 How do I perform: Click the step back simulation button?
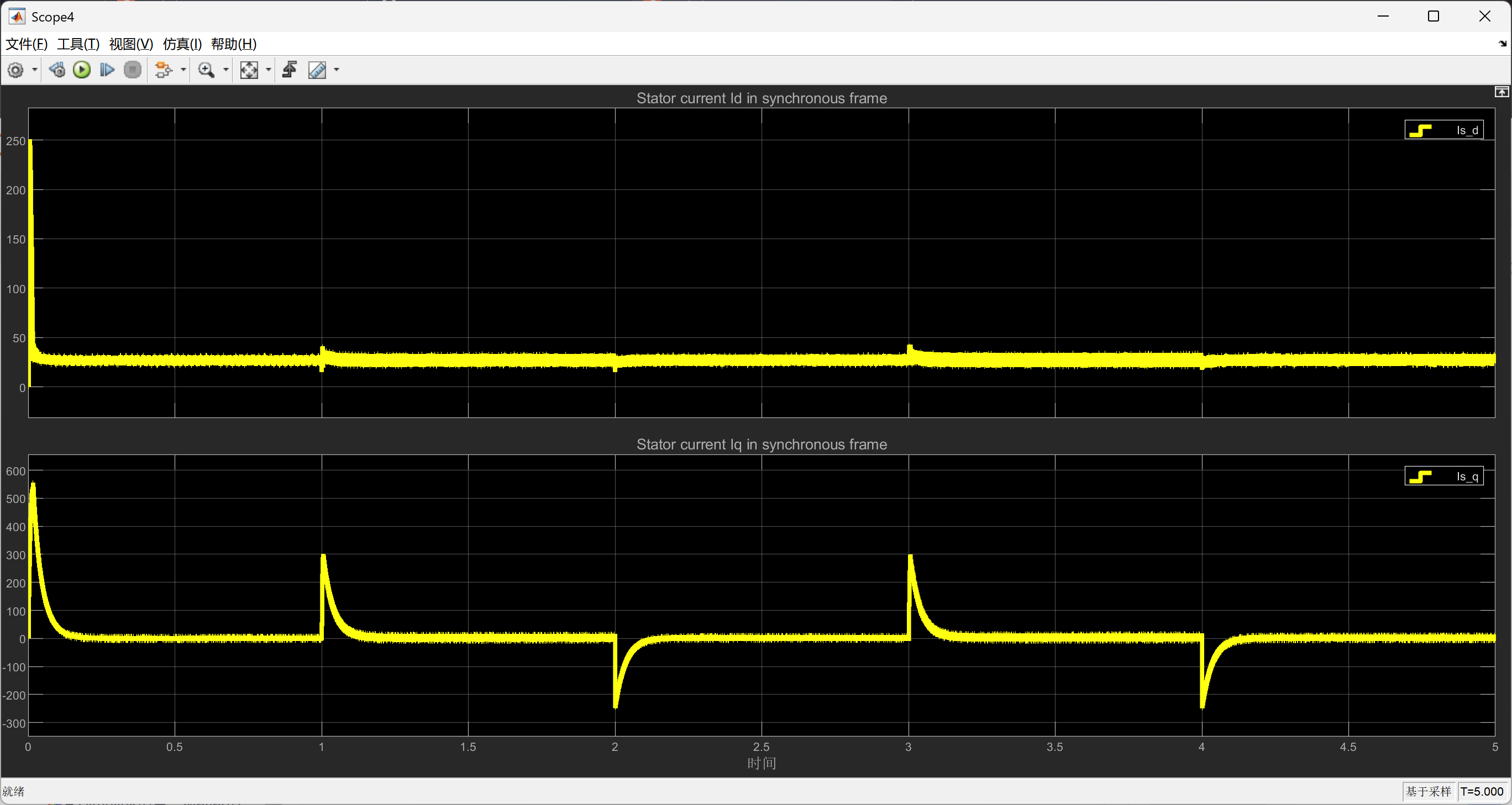[x=57, y=70]
